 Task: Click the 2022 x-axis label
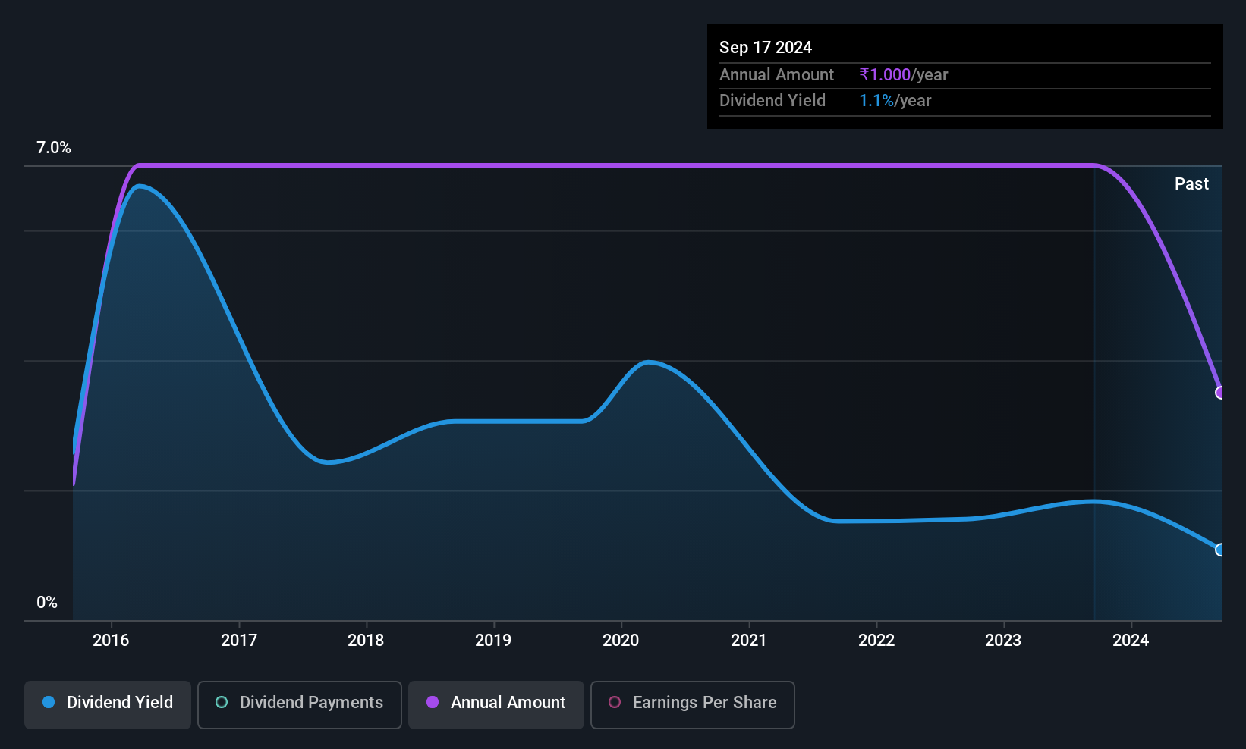point(876,640)
